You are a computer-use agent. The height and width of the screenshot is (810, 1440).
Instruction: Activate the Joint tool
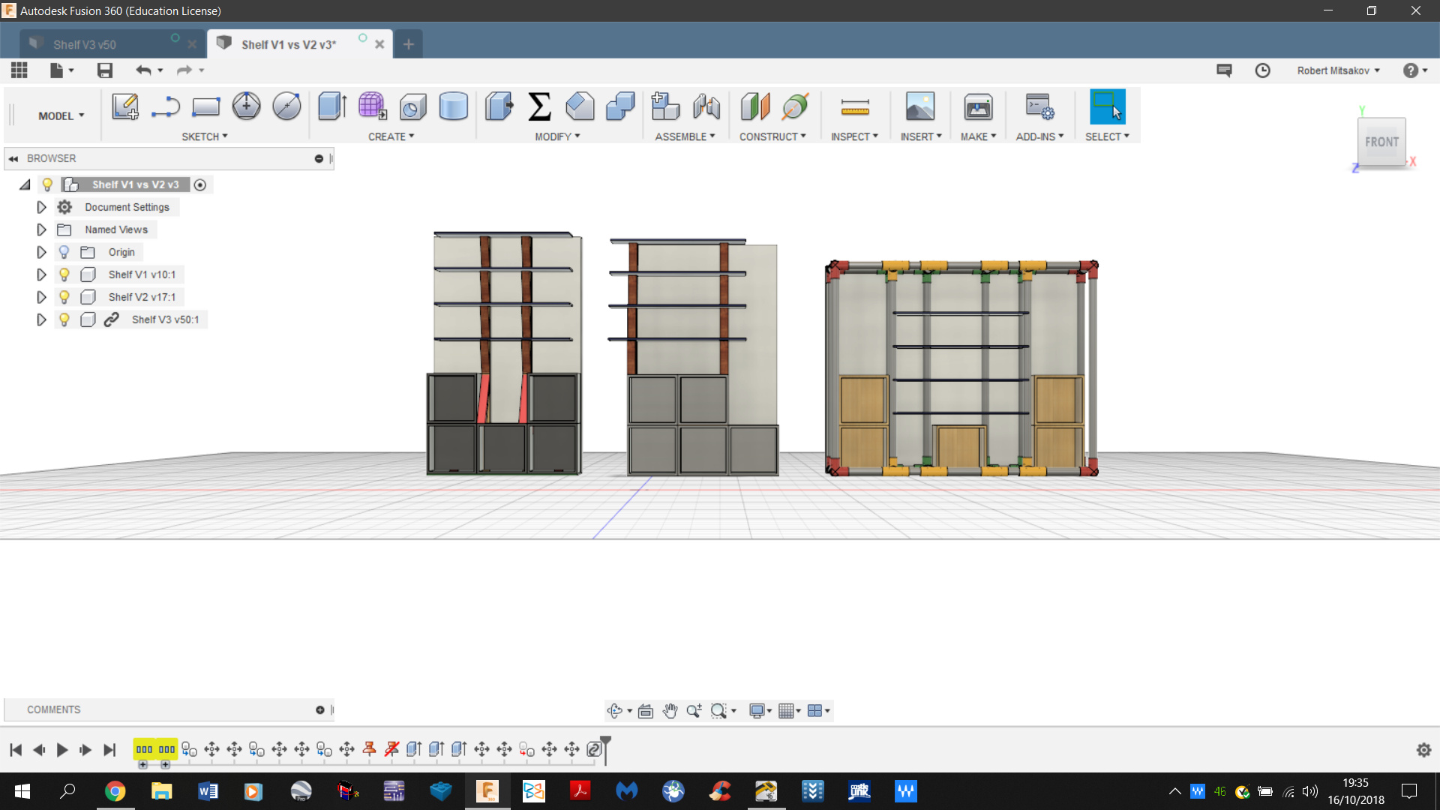706,106
